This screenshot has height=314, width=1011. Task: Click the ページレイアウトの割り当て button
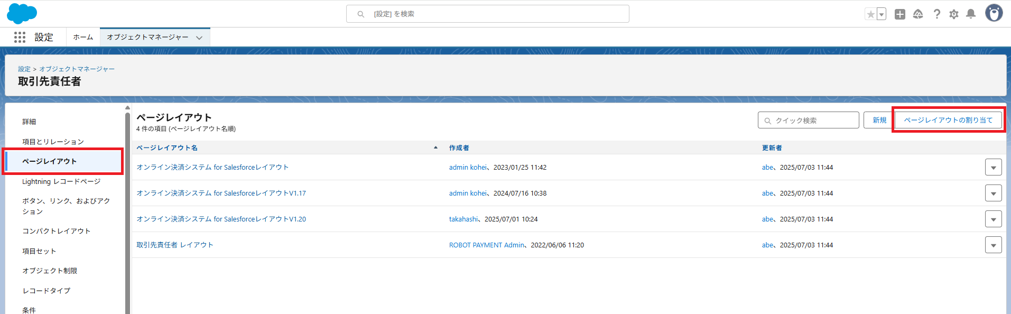point(948,120)
